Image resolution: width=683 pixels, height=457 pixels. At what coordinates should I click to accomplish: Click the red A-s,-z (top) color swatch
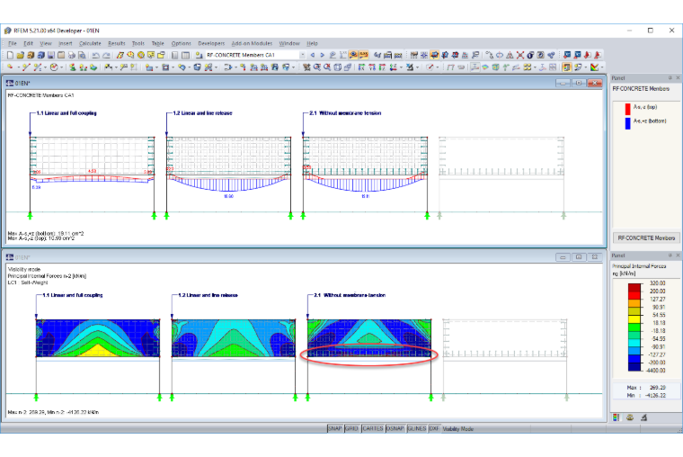tap(627, 109)
